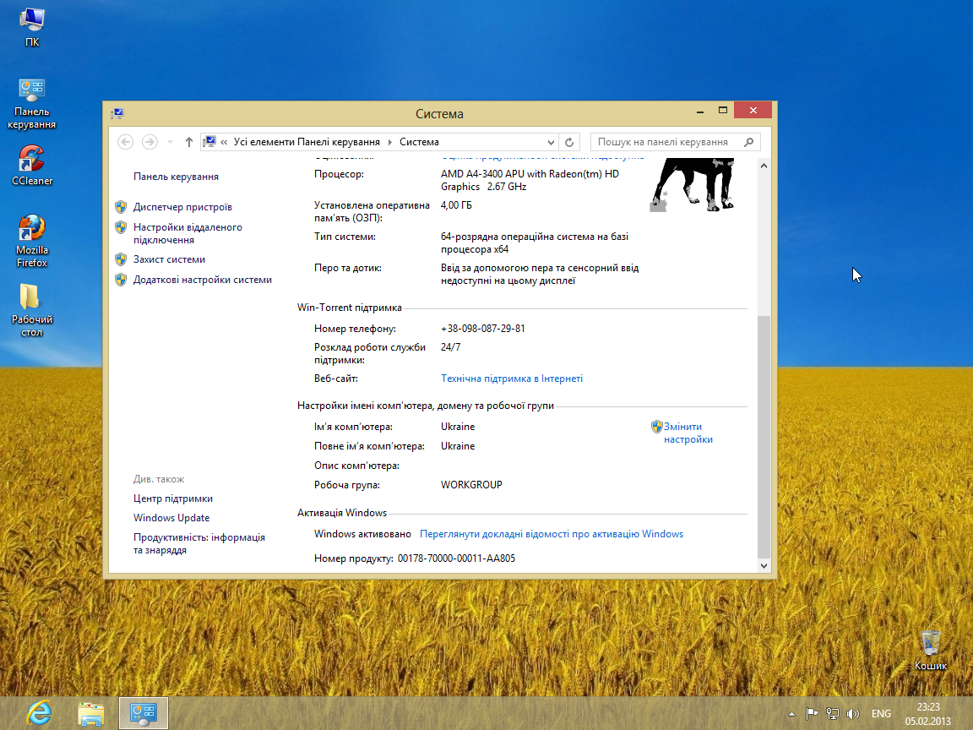Open Центр підтримки link
Screen dimensions: 973x730
coord(172,498)
